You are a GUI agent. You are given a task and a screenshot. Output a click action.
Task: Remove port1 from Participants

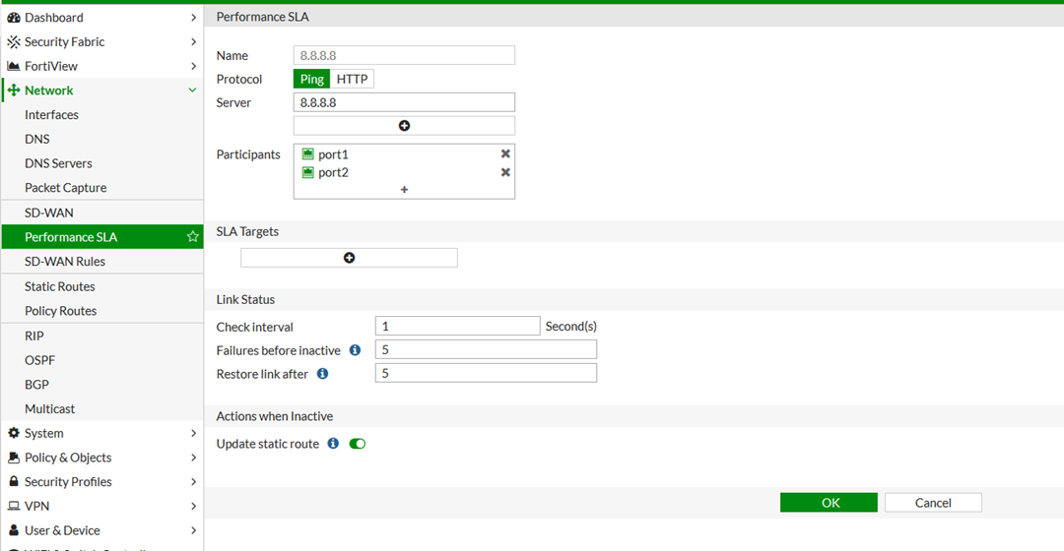(505, 154)
